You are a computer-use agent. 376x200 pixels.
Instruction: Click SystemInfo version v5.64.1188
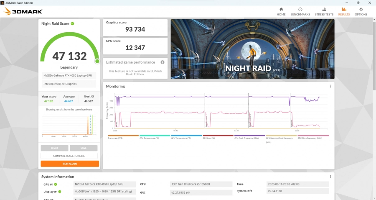[x=297, y=191]
